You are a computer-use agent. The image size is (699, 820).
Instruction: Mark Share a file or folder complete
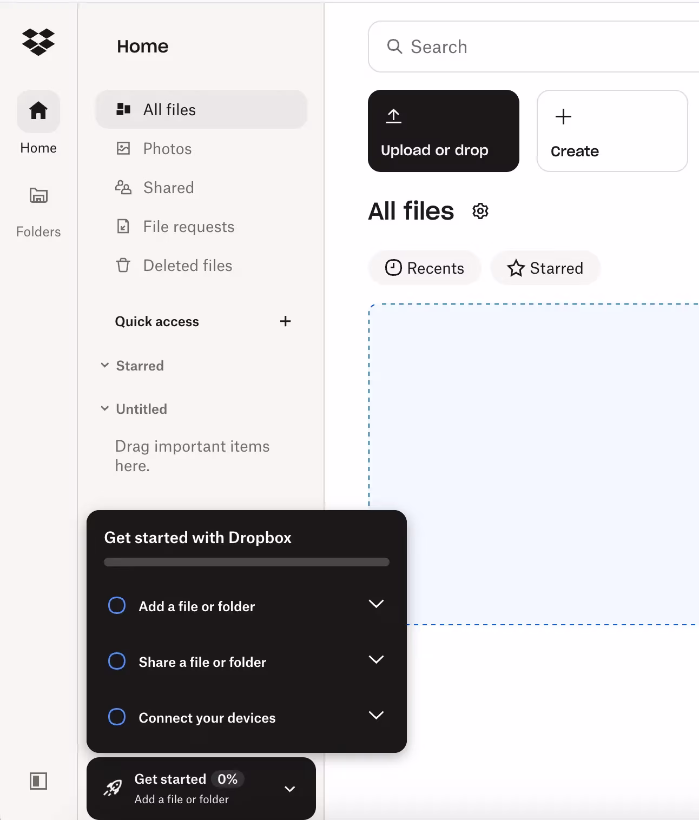[x=116, y=661]
